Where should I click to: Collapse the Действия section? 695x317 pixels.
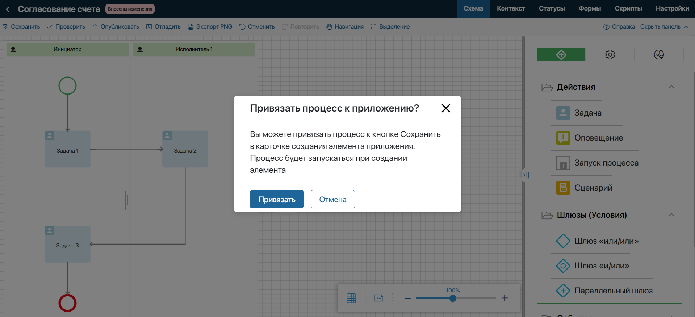click(671, 87)
